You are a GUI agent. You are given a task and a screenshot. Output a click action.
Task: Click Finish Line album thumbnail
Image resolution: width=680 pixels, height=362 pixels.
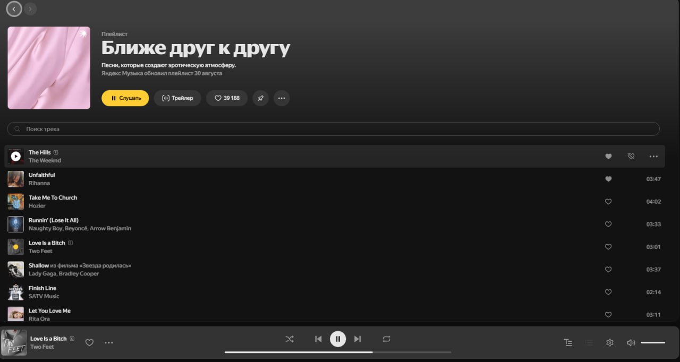(x=15, y=292)
